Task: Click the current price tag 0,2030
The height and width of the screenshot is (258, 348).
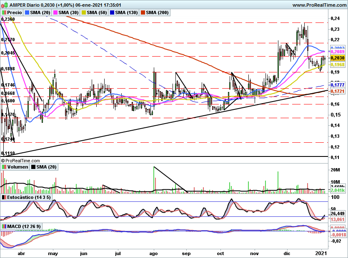Action: click(337, 58)
